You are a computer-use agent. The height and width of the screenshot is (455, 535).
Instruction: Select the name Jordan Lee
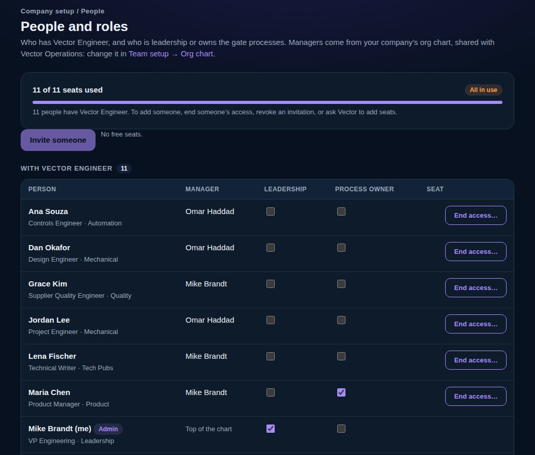coord(49,320)
